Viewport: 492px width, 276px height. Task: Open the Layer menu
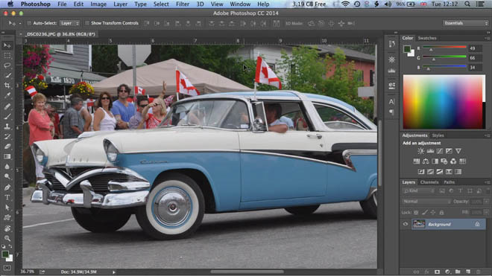[x=120, y=4]
